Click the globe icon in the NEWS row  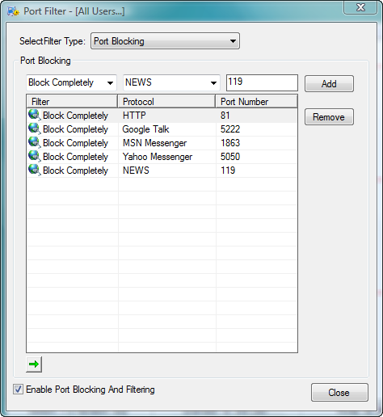[x=35, y=171]
